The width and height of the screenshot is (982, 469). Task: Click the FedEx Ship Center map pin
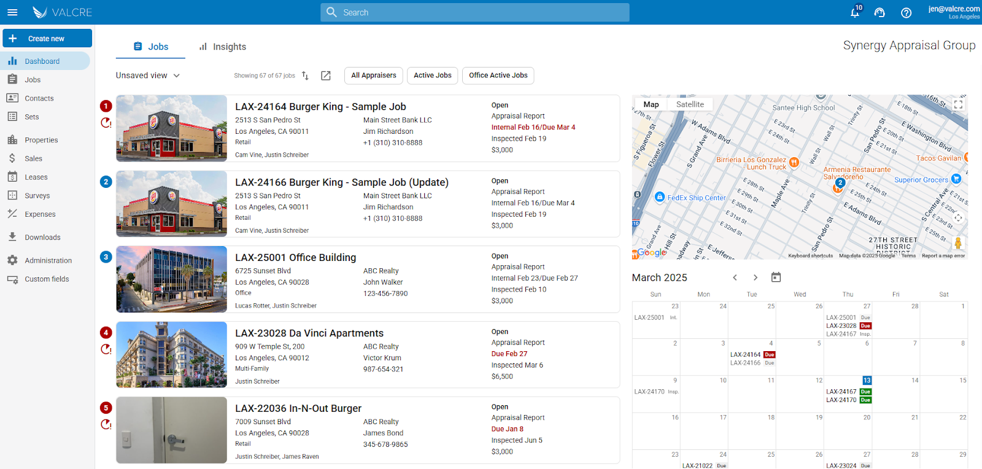[660, 197]
